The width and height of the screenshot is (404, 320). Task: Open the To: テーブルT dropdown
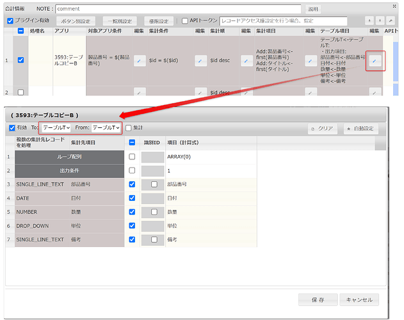click(x=56, y=128)
